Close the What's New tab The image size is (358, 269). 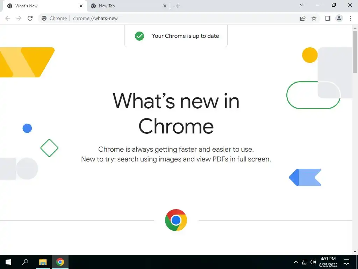point(81,6)
